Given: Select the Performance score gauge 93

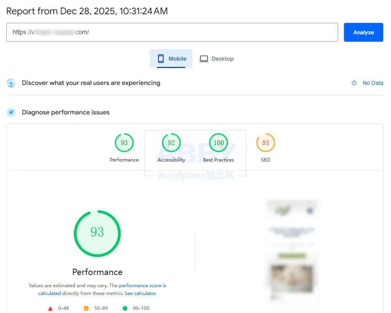Looking at the screenshot, I should pos(124,143).
